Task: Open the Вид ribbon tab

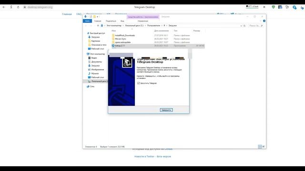Action: 122,21
